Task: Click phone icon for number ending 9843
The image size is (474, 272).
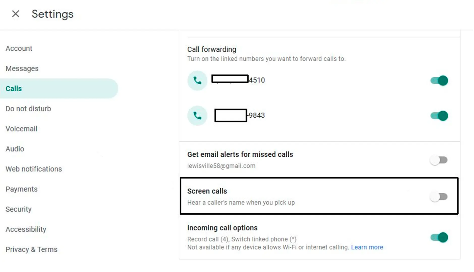Action: (x=197, y=116)
